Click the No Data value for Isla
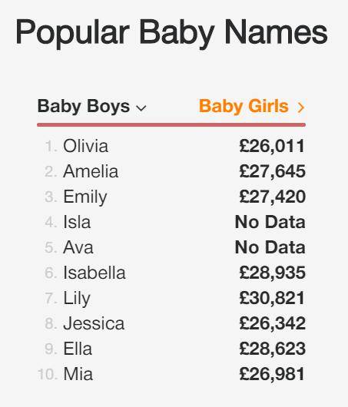The image size is (348, 407). pyautogui.click(x=270, y=223)
